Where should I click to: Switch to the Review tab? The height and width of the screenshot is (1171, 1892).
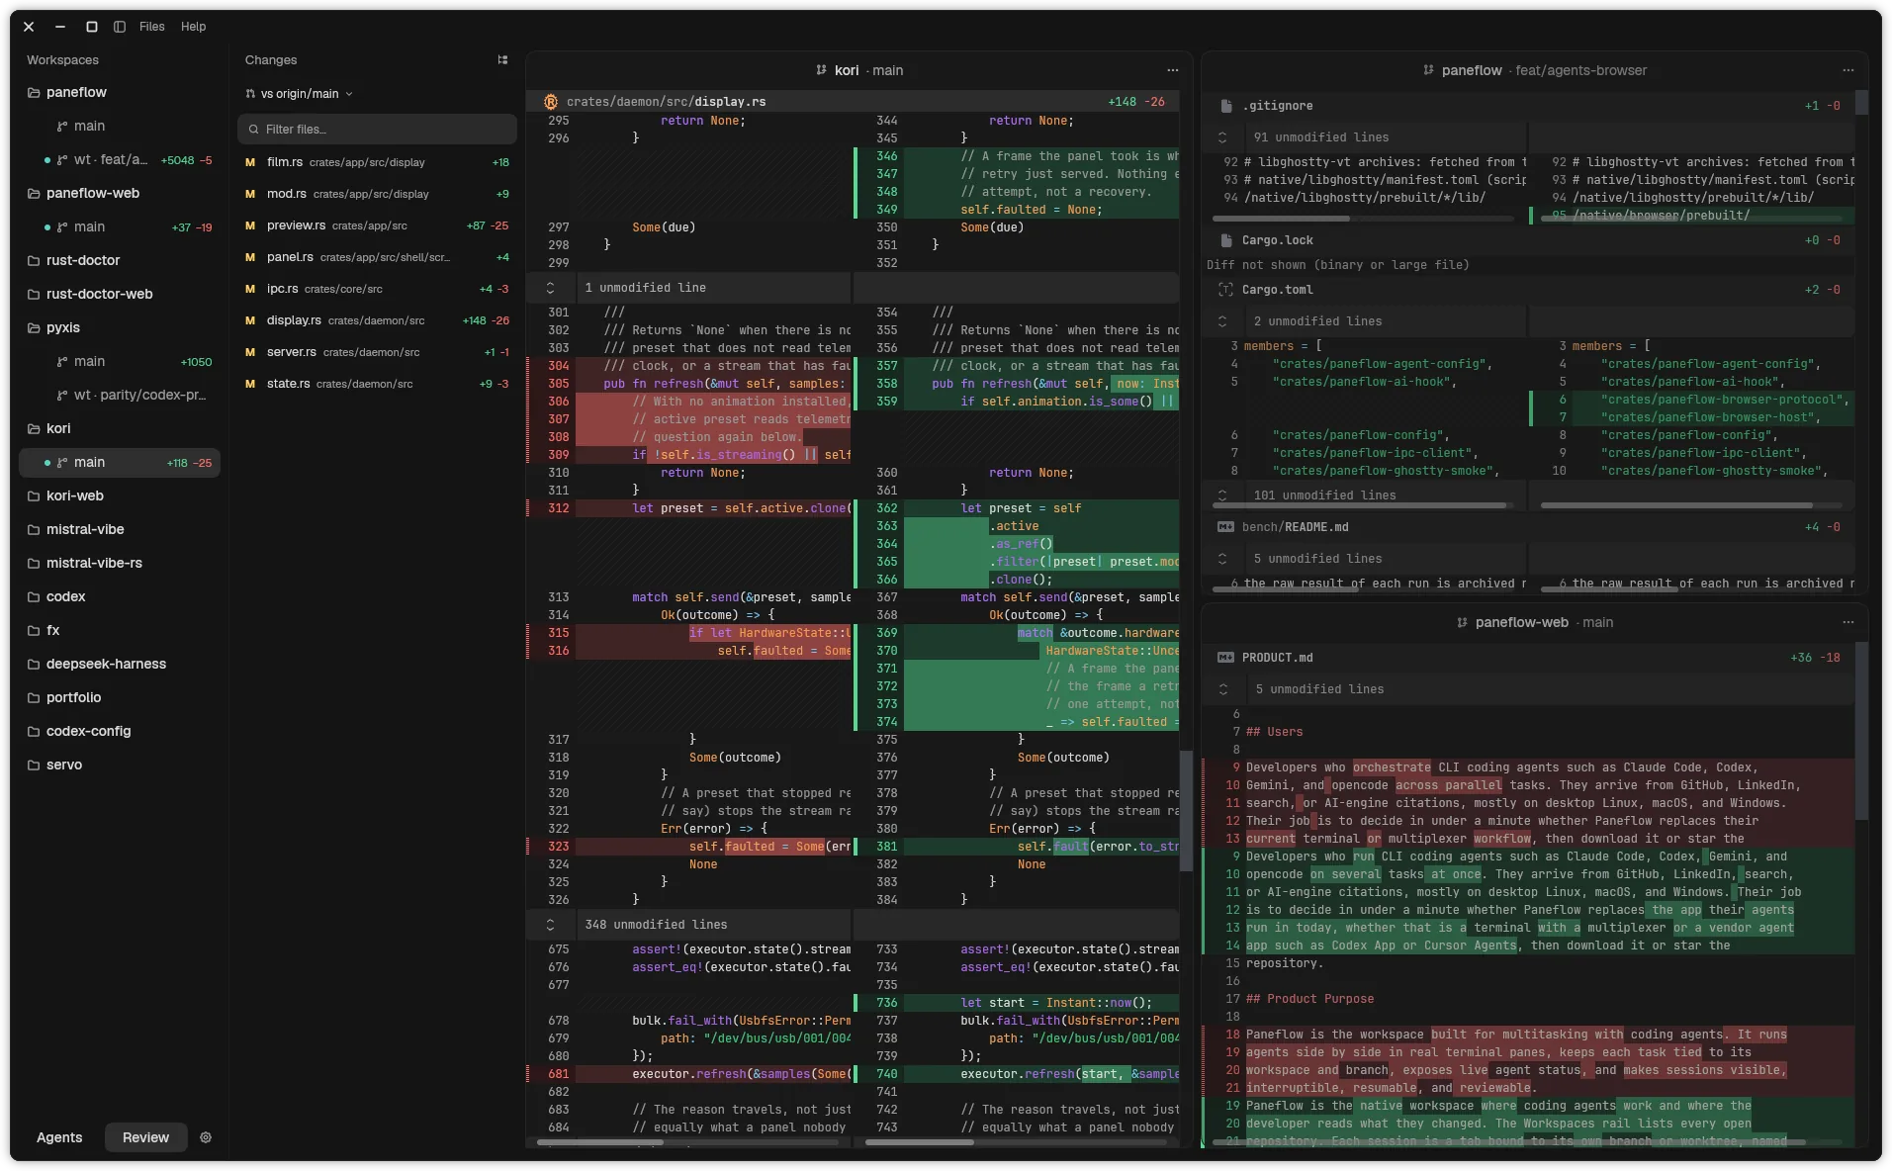(145, 1137)
